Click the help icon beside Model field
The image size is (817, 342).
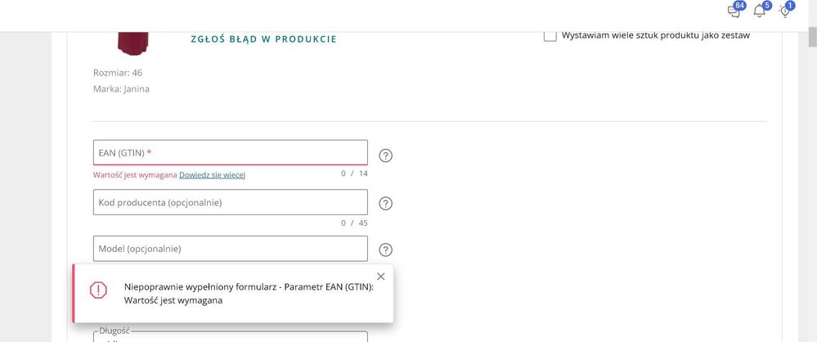[386, 250]
